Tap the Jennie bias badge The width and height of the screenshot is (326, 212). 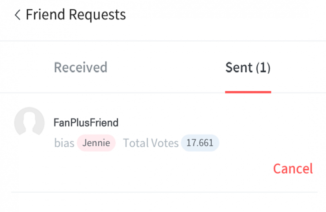(x=96, y=143)
